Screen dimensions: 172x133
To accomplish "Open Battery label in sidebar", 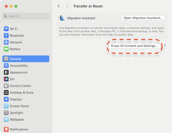I will click(15, 49).
